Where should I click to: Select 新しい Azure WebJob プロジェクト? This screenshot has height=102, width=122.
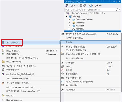tap(31, 87)
